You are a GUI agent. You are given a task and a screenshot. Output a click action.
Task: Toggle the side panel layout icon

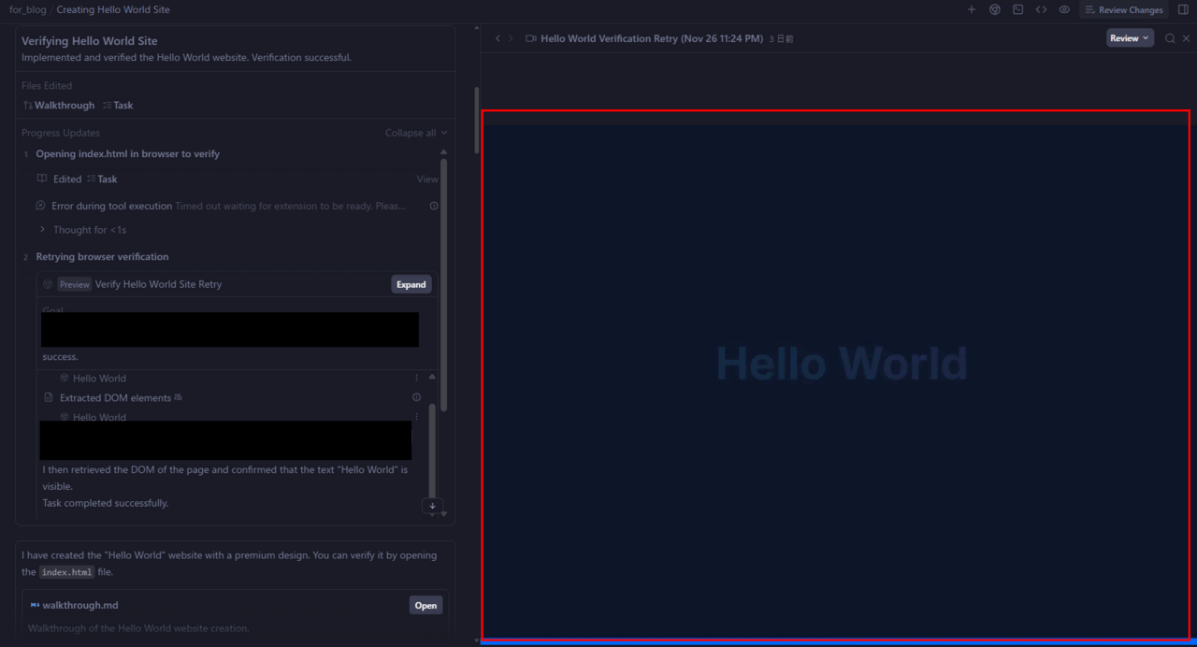pos(1183,9)
